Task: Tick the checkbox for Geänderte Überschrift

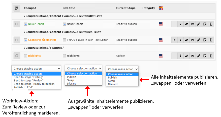Action: click(x=17, y=40)
